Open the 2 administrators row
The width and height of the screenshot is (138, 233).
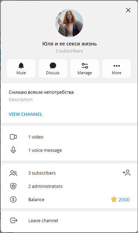[69, 186]
